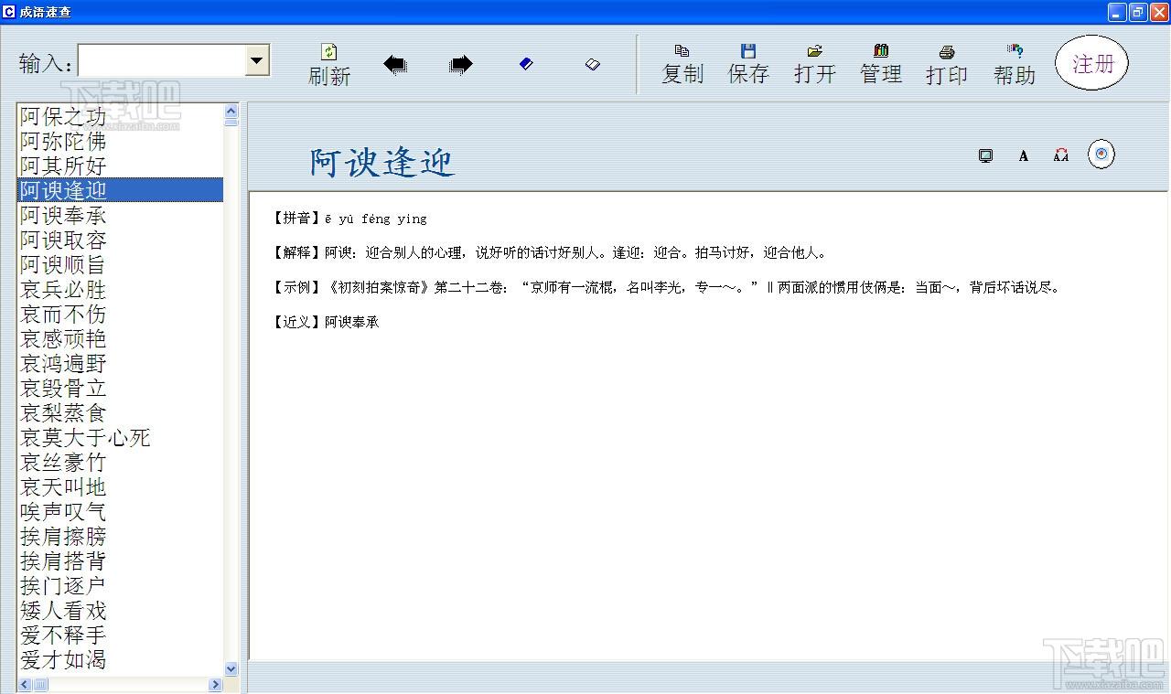The width and height of the screenshot is (1171, 694).
Task: Open the 输入 combo box dropdown arrow
Action: click(257, 61)
